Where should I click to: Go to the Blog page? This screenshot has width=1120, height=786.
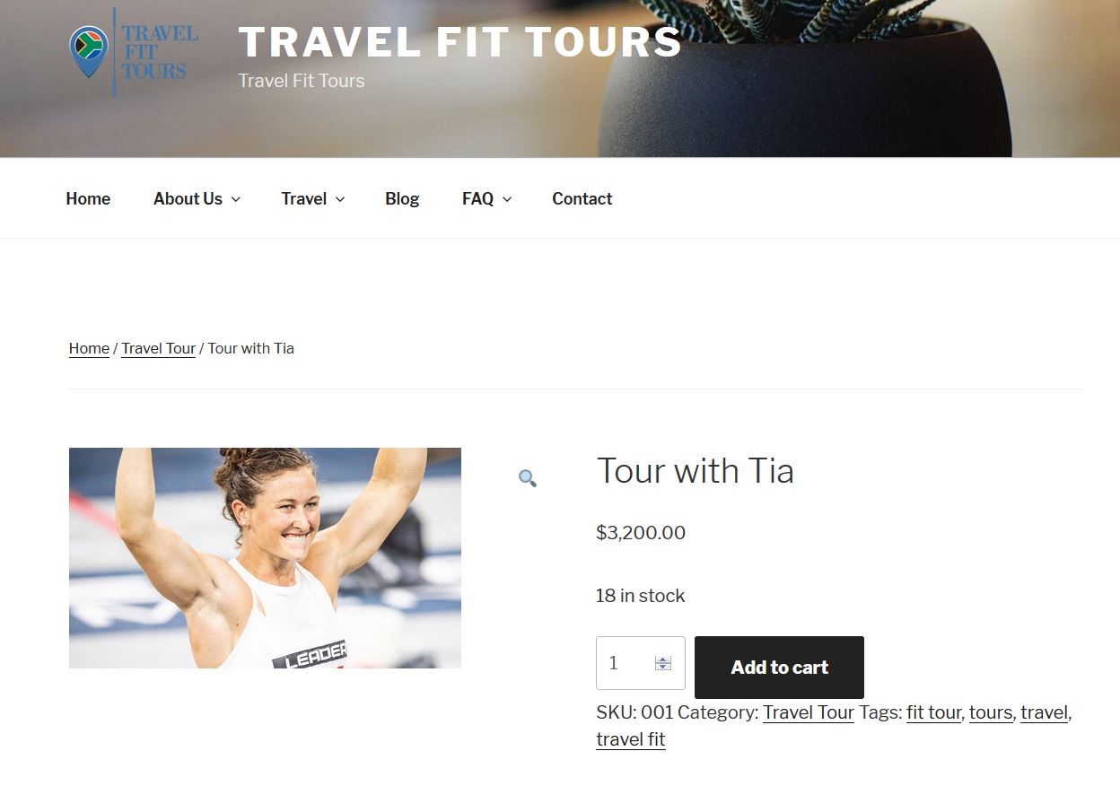(x=402, y=199)
